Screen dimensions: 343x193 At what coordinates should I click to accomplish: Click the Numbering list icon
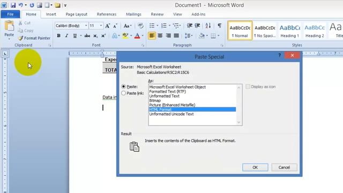click(x=163, y=26)
